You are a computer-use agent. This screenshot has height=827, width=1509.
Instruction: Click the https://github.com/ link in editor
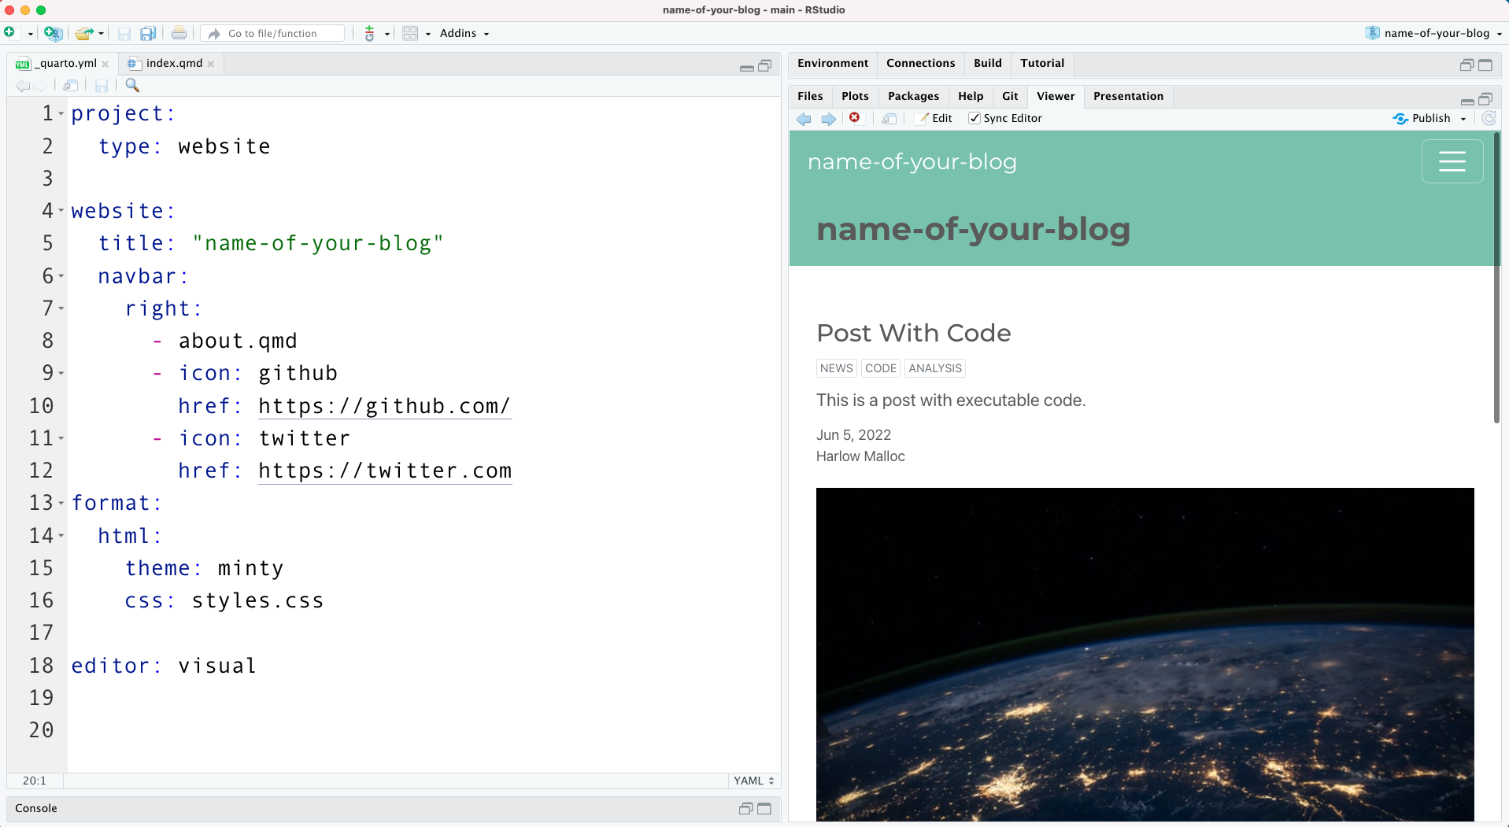[385, 406]
